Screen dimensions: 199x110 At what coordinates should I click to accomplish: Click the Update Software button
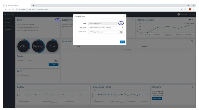click(157, 98)
